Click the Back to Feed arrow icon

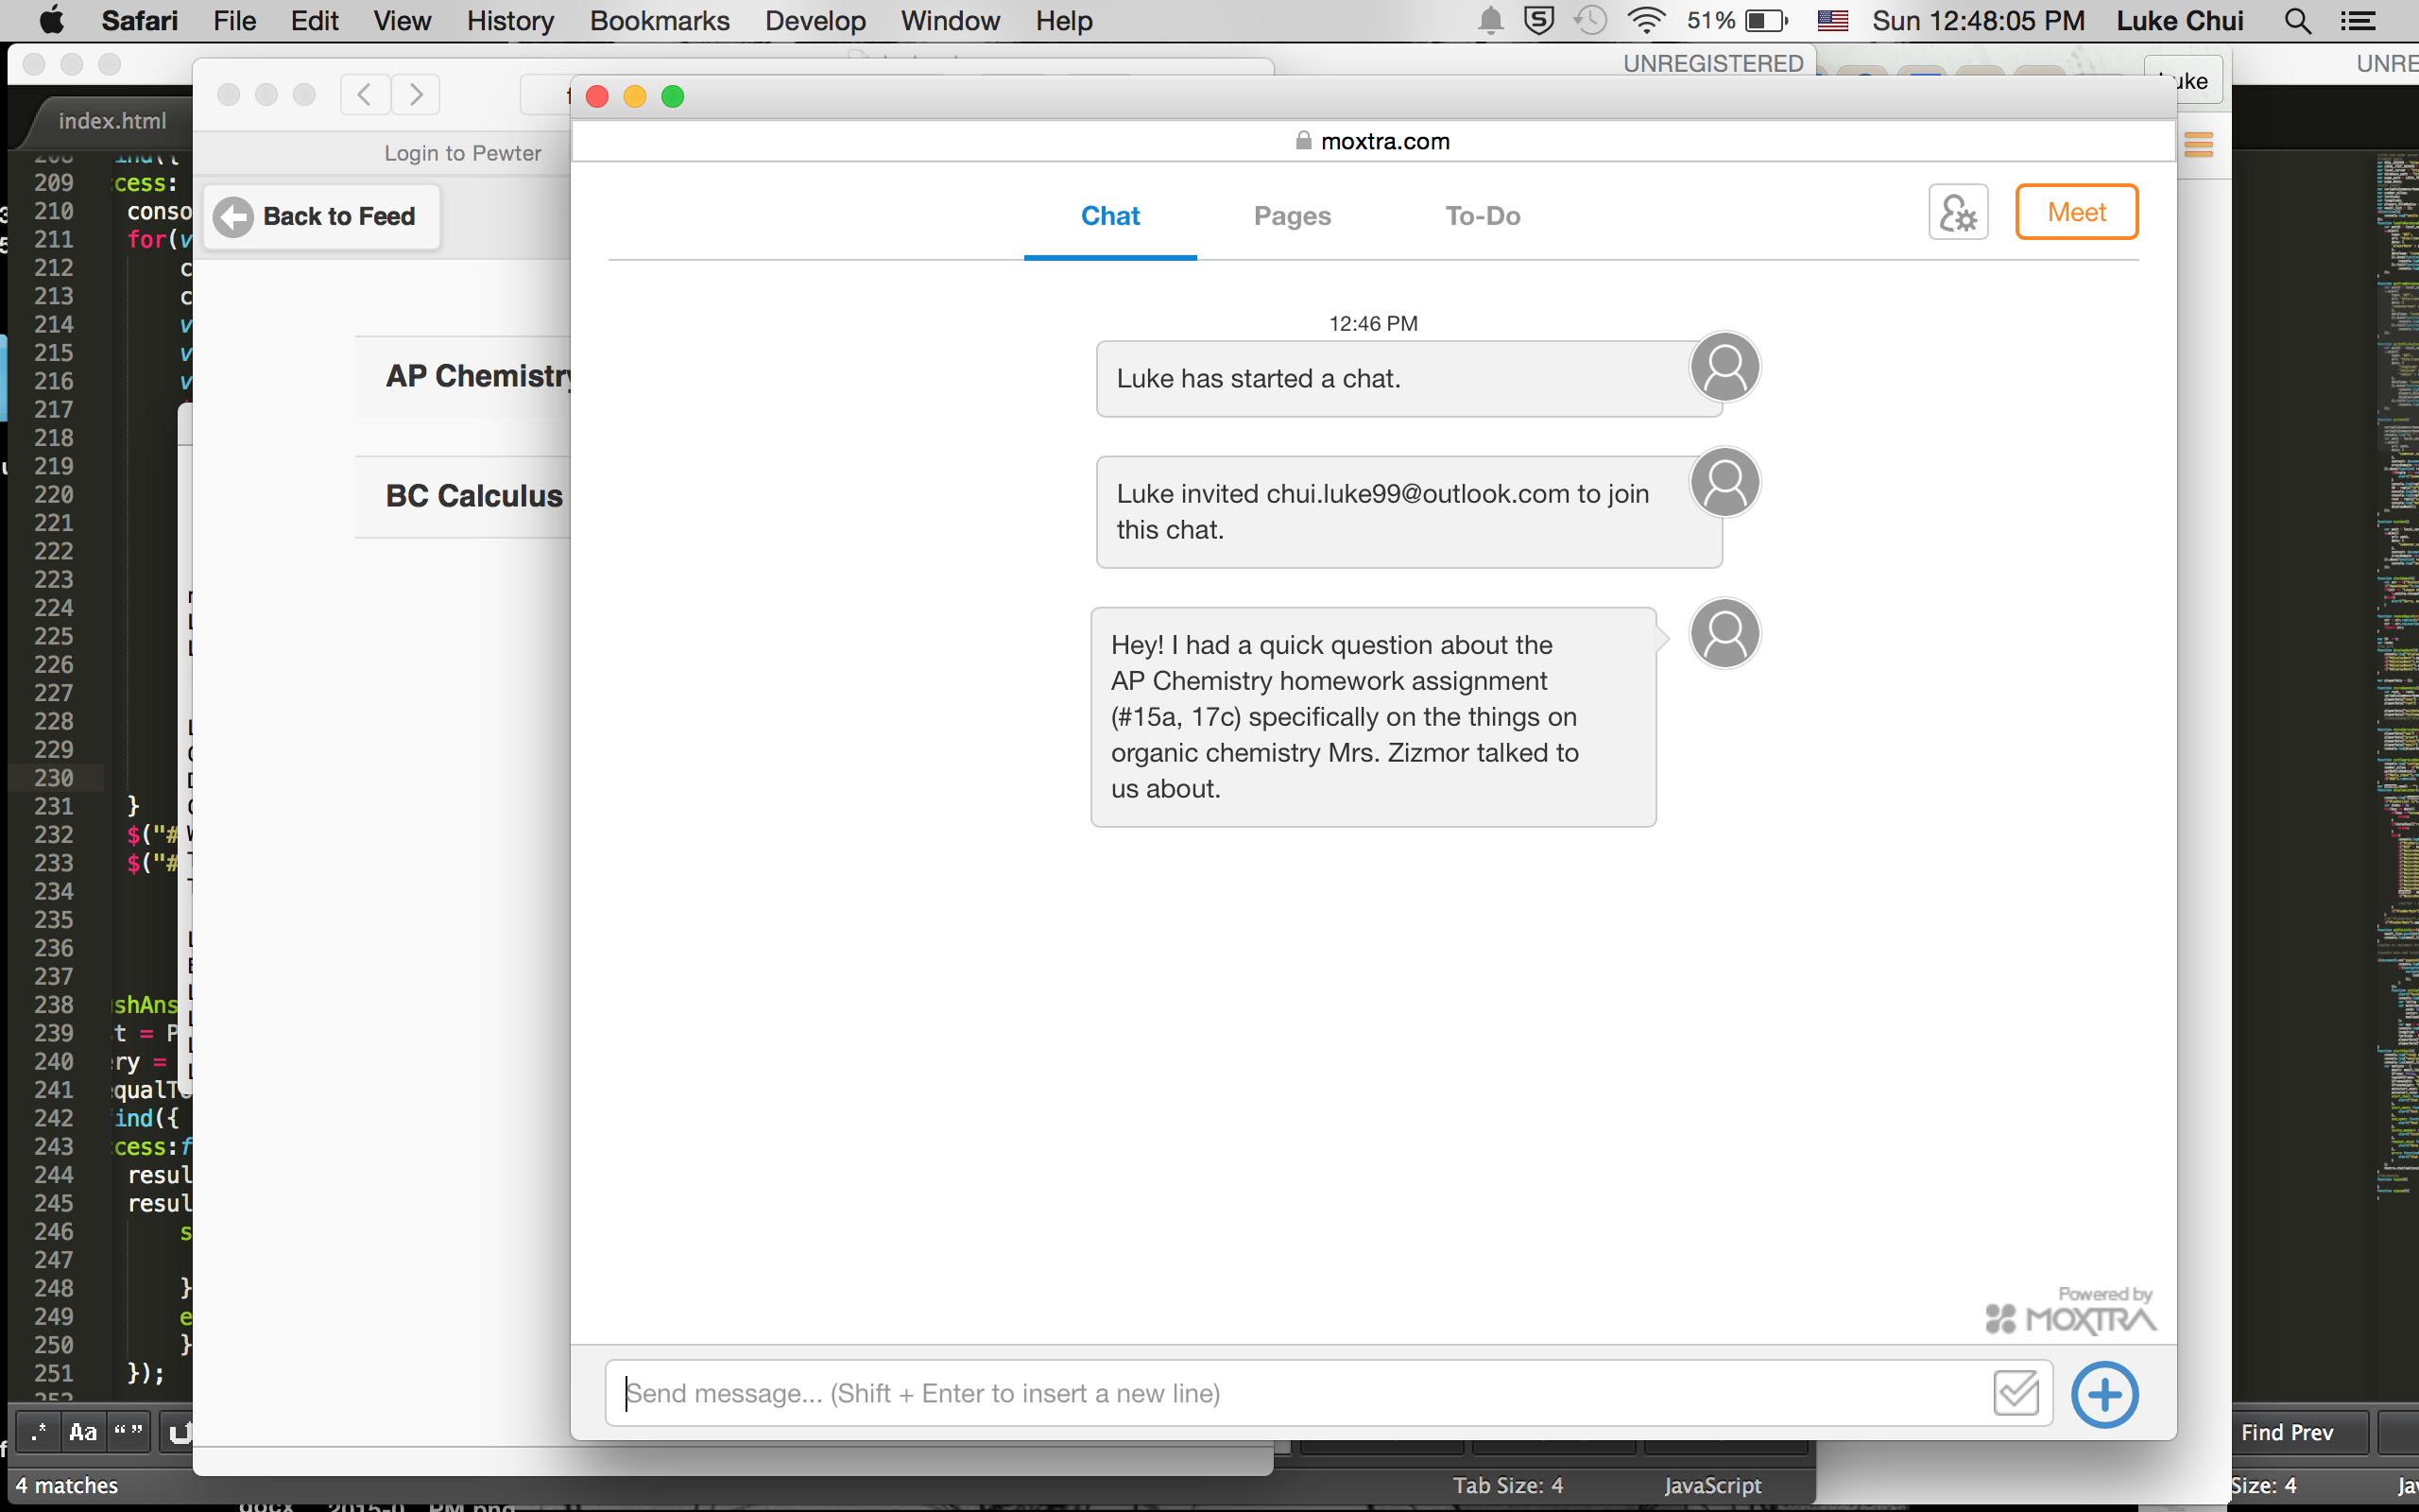tap(234, 217)
